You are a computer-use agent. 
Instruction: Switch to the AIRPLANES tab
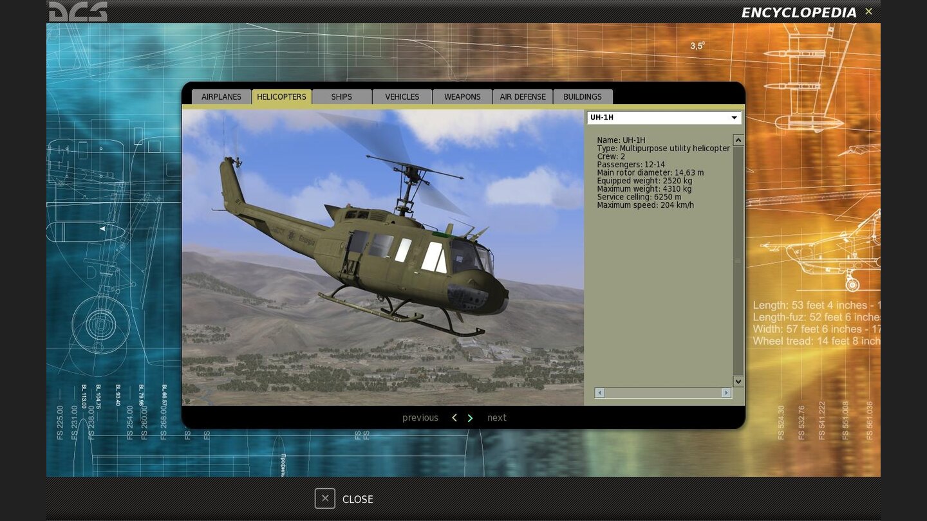[x=221, y=96]
